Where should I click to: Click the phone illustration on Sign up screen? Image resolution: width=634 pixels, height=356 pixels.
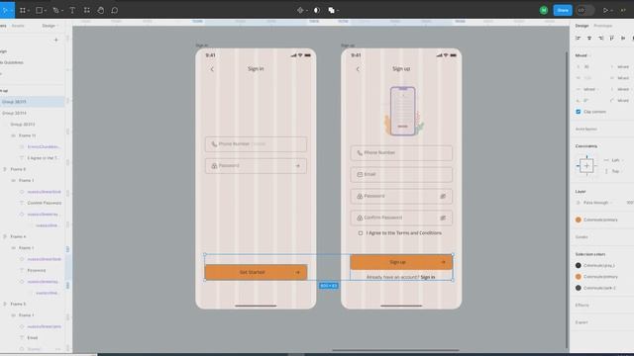pyautogui.click(x=403, y=111)
